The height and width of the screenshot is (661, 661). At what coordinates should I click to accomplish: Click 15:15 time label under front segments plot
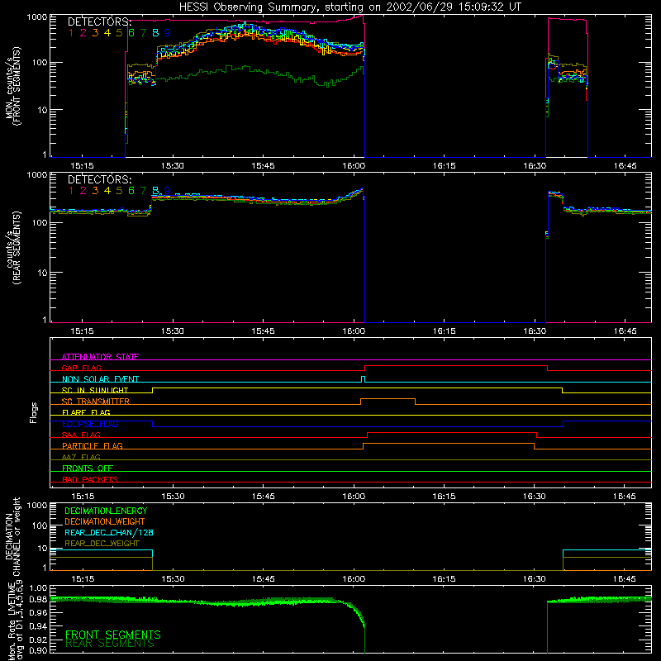pyautogui.click(x=82, y=166)
